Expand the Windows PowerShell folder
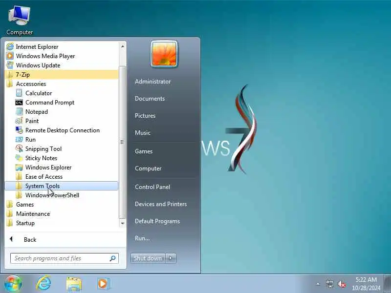This screenshot has width=391, height=293. click(62, 195)
